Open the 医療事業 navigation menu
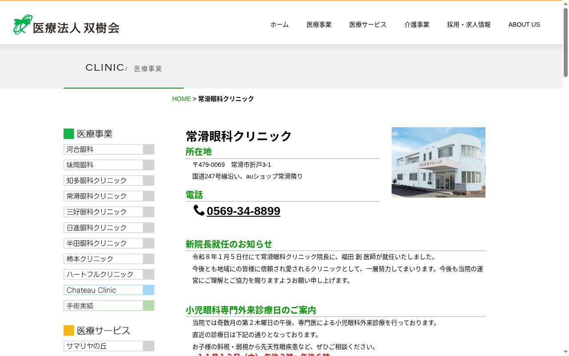The image size is (569, 356). [319, 24]
